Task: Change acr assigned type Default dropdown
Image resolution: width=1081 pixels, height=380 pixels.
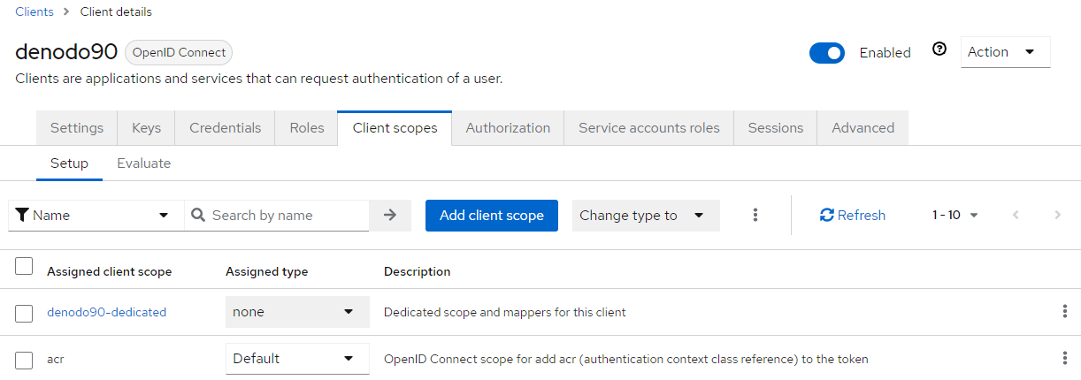Action: coord(297,358)
